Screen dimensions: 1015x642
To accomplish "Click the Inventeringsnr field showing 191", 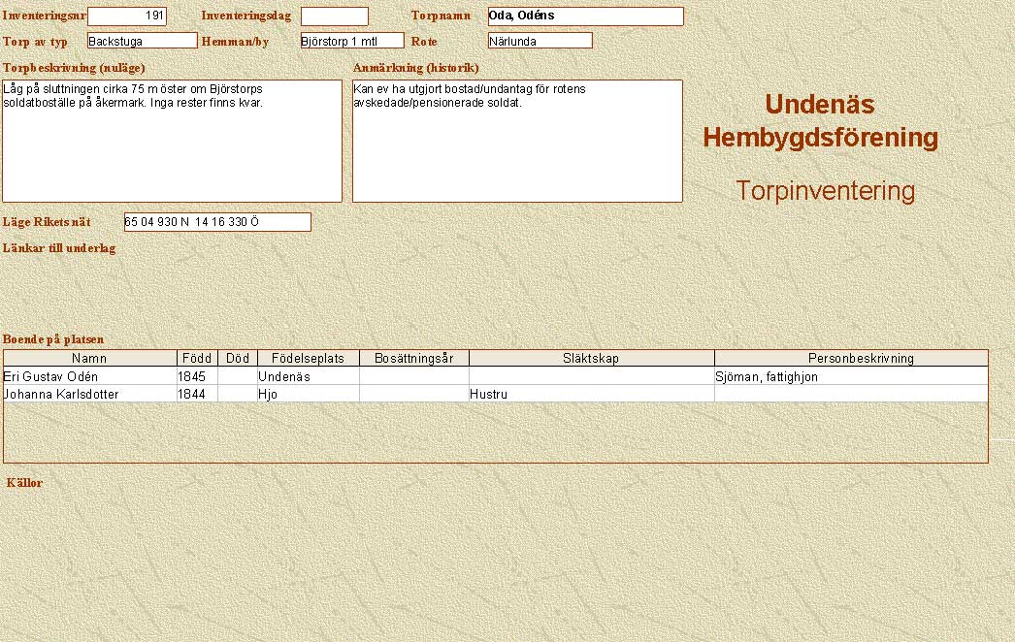I will pos(127,16).
